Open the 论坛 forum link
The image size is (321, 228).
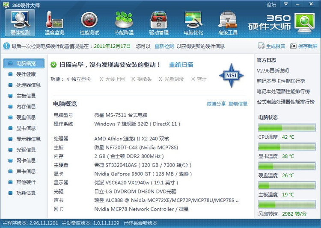(x=271, y=5)
